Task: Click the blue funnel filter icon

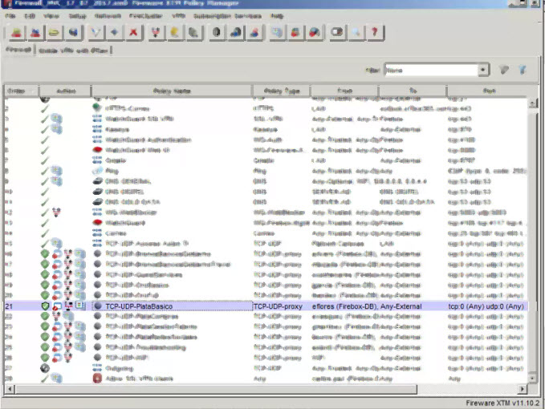Action: click(522, 70)
